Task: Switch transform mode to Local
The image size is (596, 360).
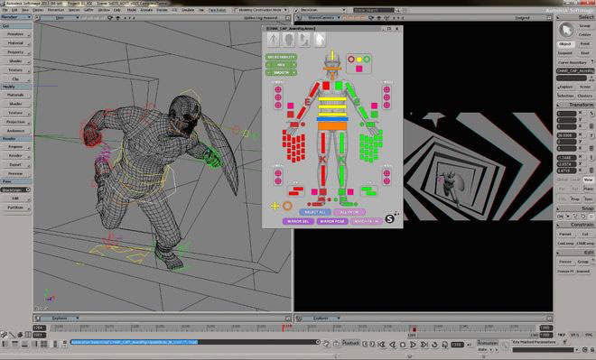Action: (575, 180)
